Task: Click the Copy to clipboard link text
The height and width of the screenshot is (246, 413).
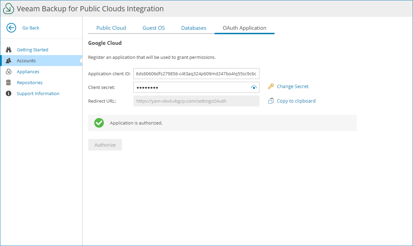Action: click(x=296, y=101)
